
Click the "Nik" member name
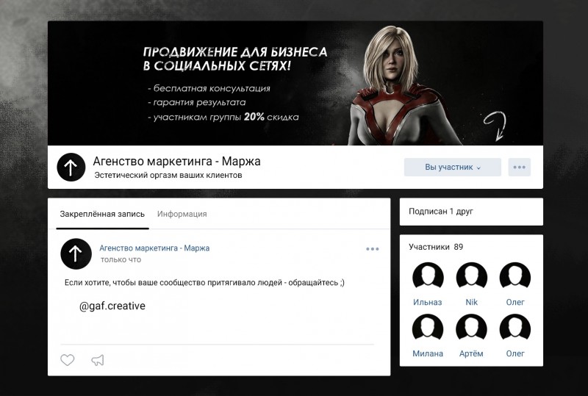click(x=471, y=302)
